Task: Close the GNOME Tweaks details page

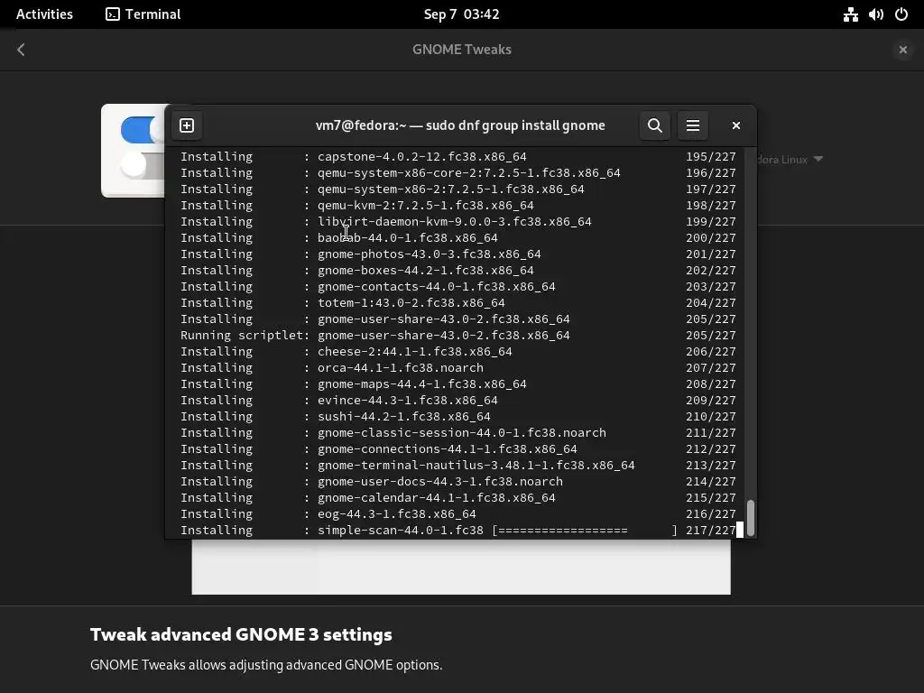Action: tap(902, 50)
